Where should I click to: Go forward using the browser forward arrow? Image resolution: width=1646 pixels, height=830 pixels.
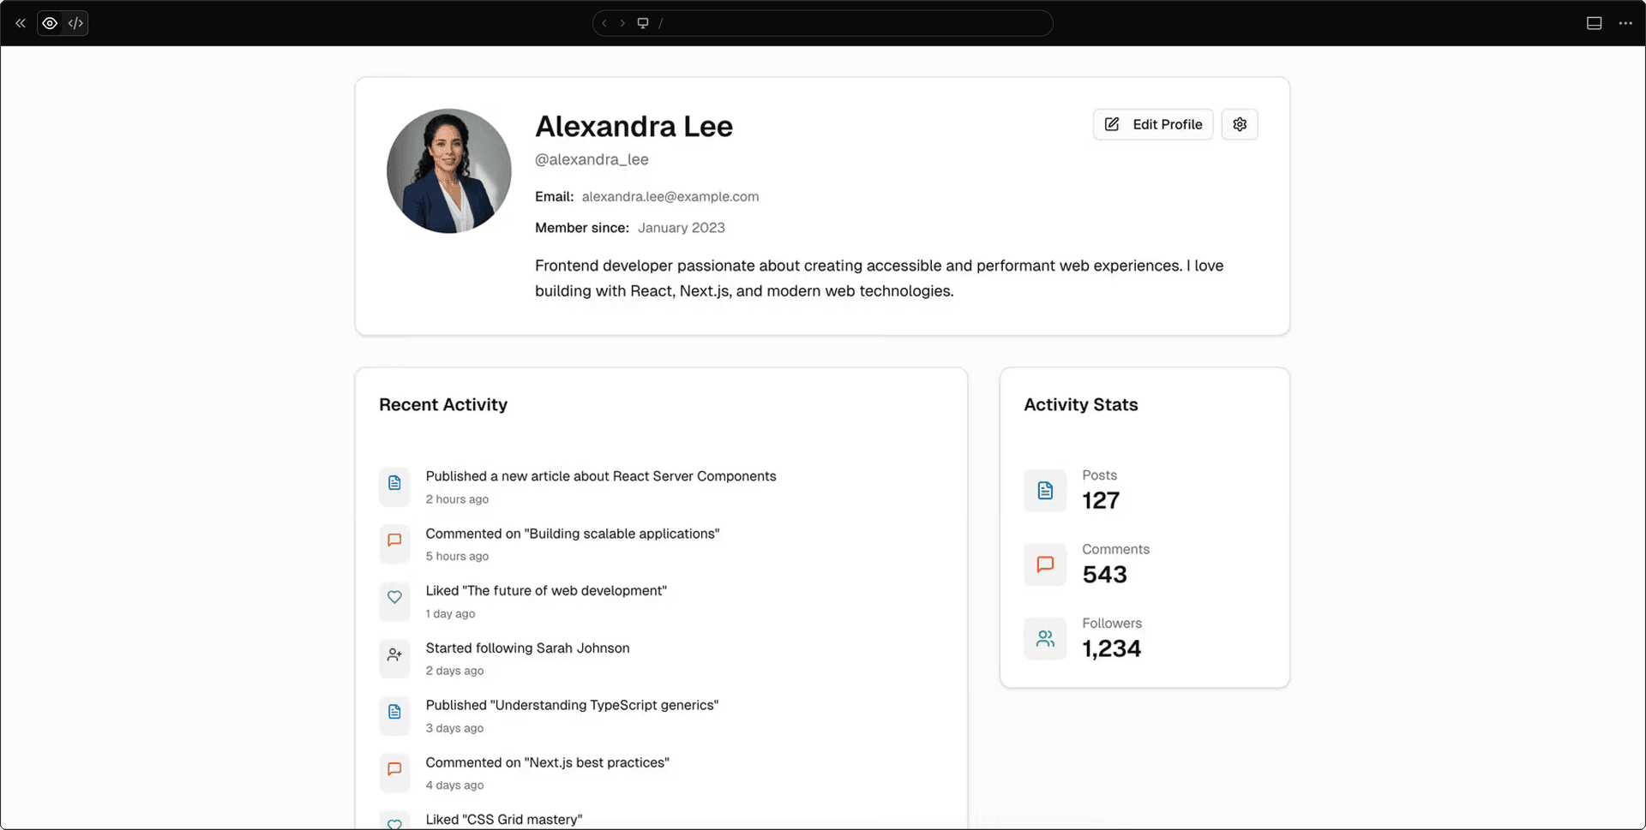point(622,23)
